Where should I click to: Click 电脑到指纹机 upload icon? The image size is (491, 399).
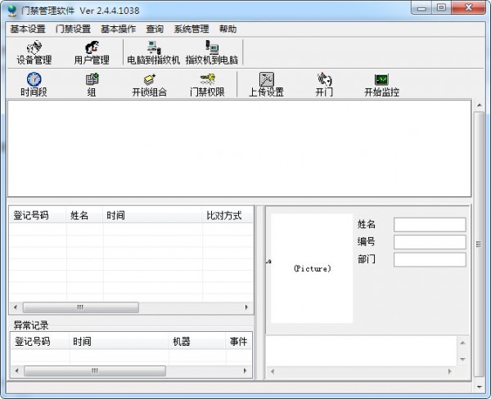click(x=154, y=52)
